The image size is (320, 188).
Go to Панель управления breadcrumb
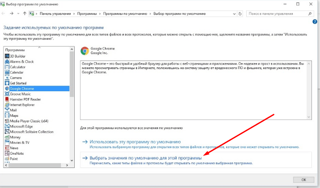(x=55, y=14)
